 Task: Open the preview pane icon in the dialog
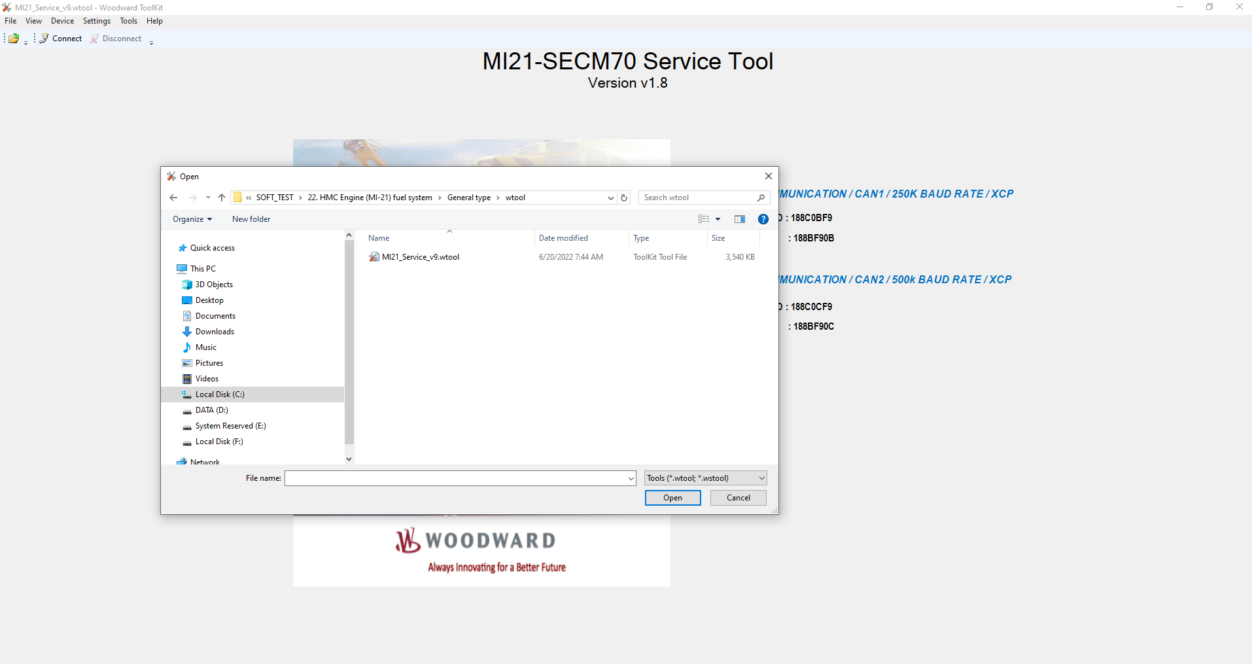739,218
